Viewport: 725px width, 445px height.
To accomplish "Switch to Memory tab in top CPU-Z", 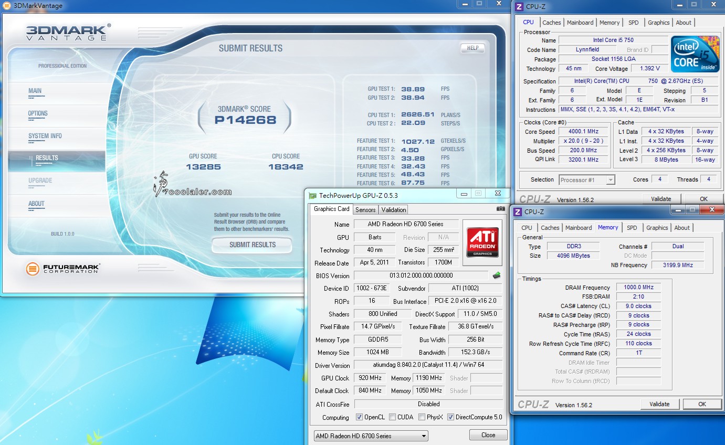I will [x=610, y=23].
